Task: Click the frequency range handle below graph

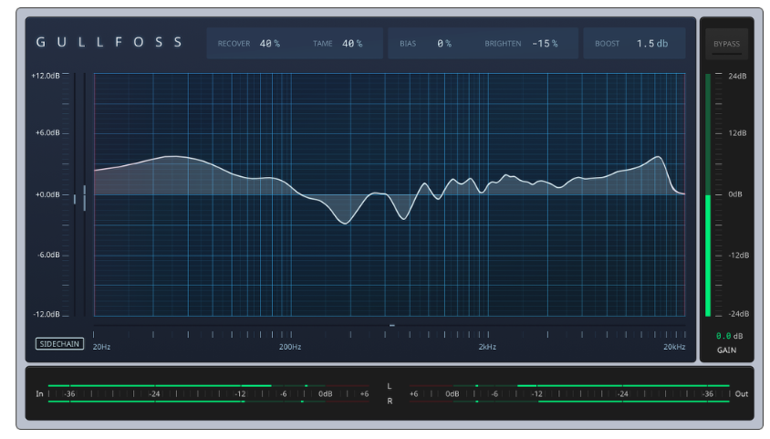Action: pyautogui.click(x=392, y=325)
